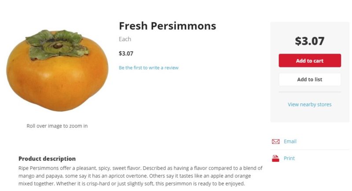
Task: Click the persimmon product image
Action: coord(57,70)
